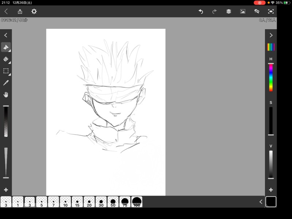Viewport: 292px width, 219px height.
Task: Open the rainbow color palette
Action: pos(271,47)
